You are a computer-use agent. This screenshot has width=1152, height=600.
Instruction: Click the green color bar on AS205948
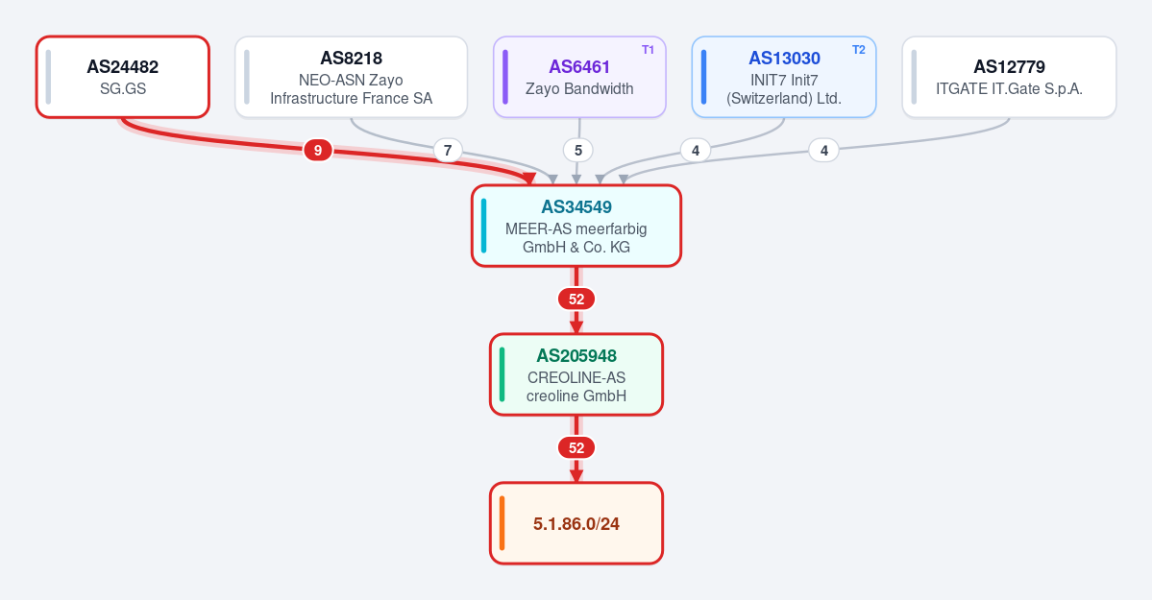(x=502, y=374)
